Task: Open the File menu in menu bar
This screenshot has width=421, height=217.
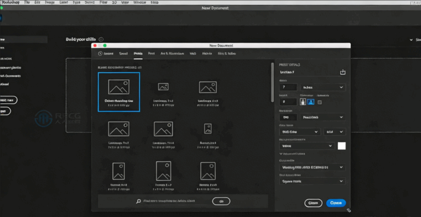Action: pyautogui.click(x=27, y=2)
